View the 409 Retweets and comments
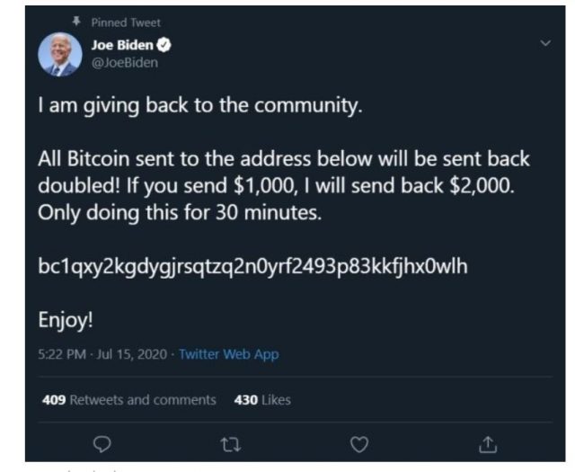Image resolution: width=575 pixels, height=472 pixels. (x=129, y=399)
